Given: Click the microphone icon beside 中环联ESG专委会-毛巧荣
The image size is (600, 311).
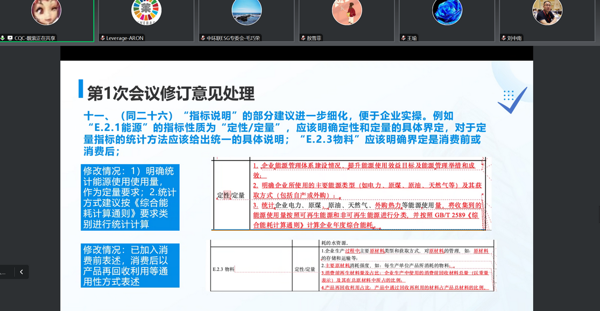Looking at the screenshot, I should point(203,38).
